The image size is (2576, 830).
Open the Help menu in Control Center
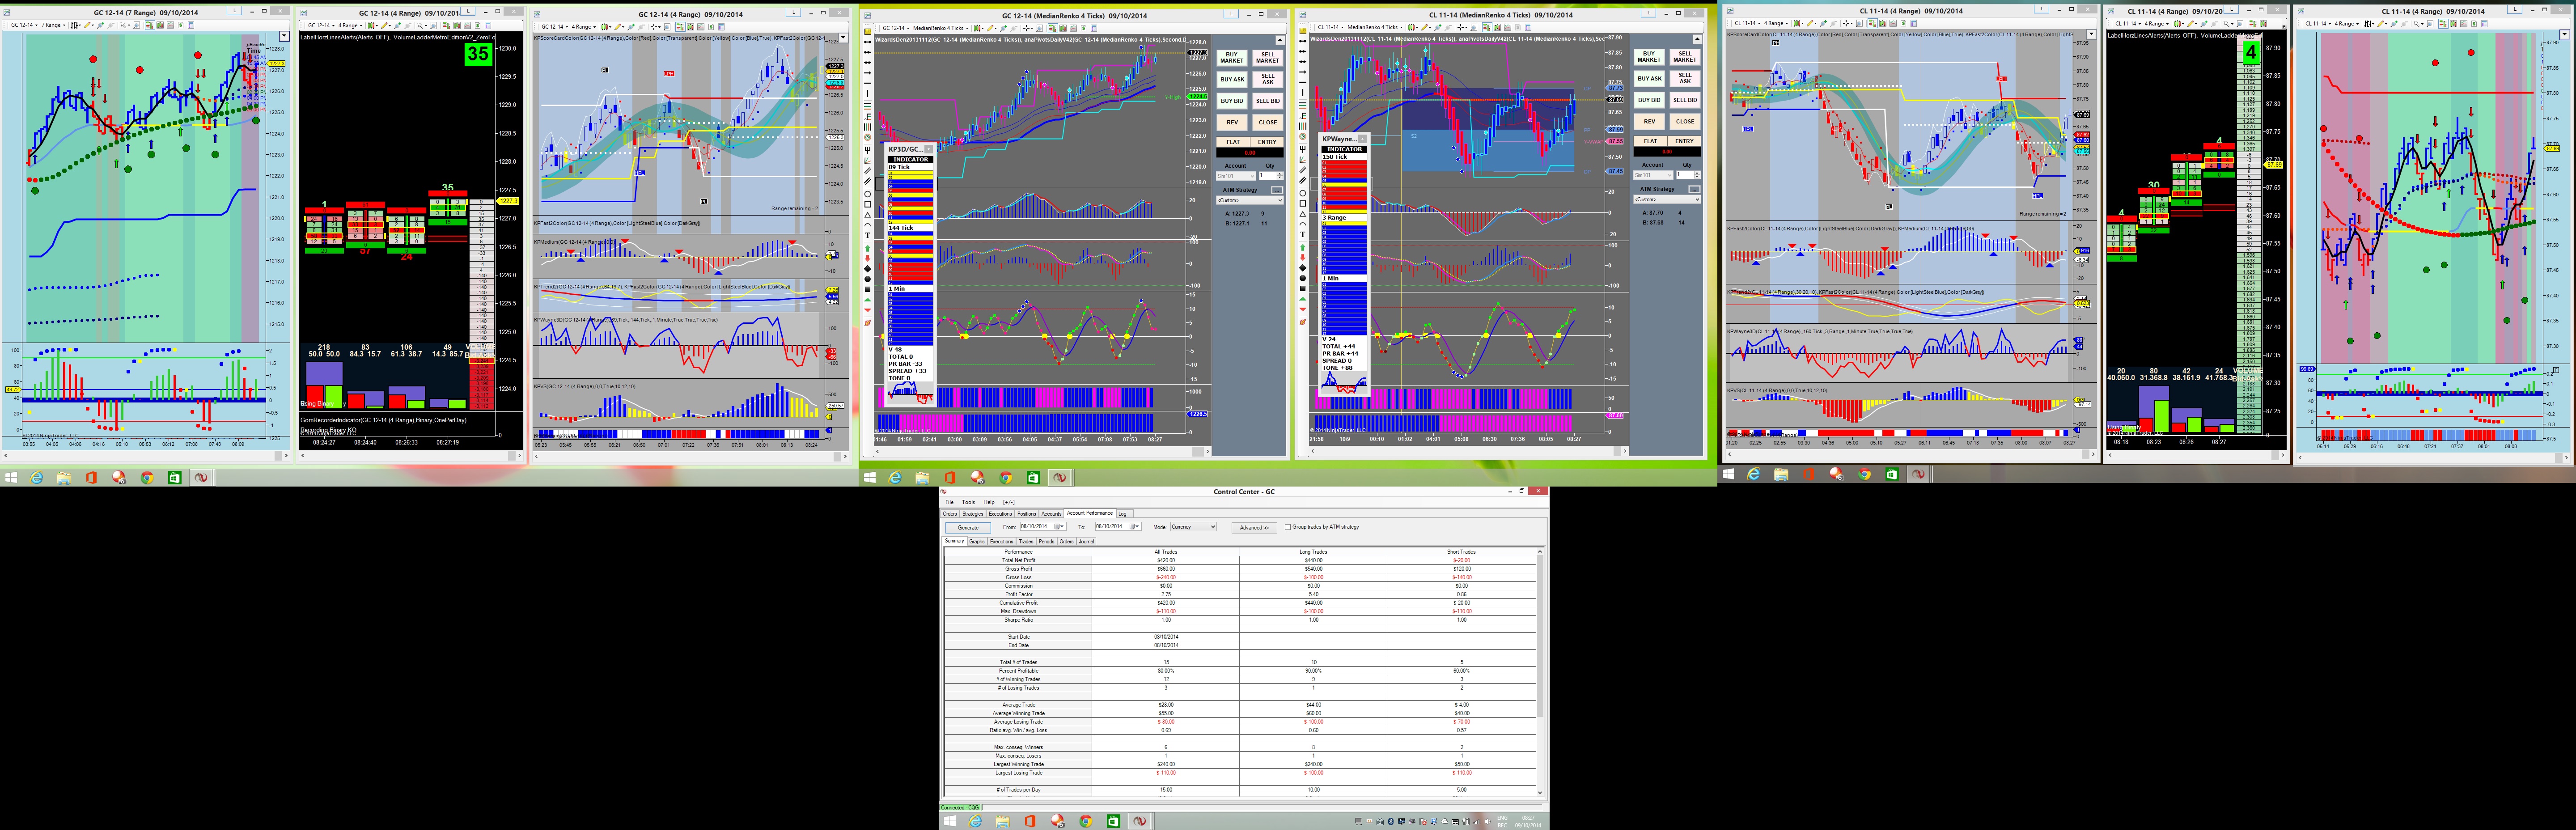(x=989, y=502)
